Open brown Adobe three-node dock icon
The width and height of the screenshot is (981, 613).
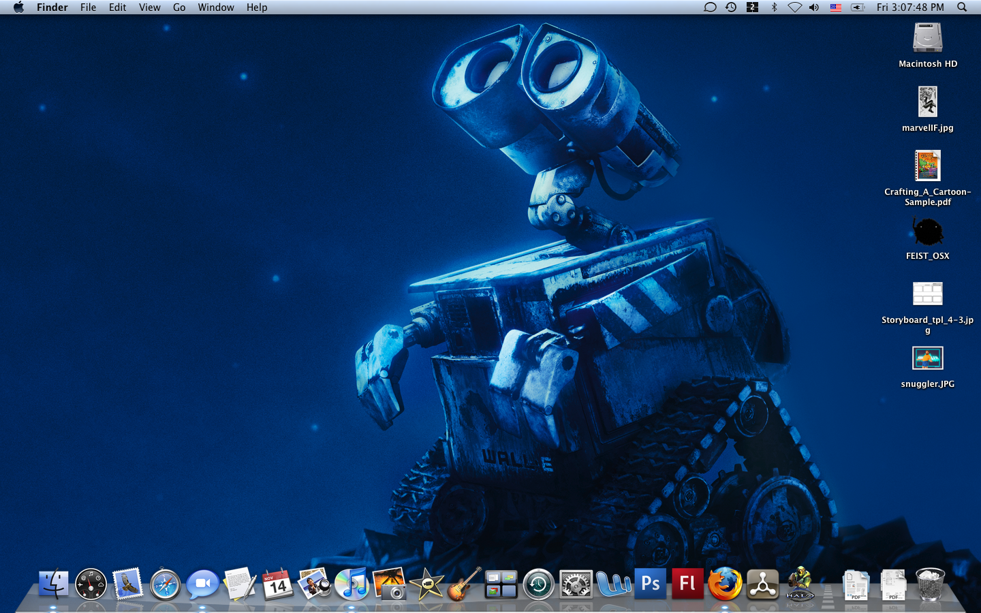[762, 584]
